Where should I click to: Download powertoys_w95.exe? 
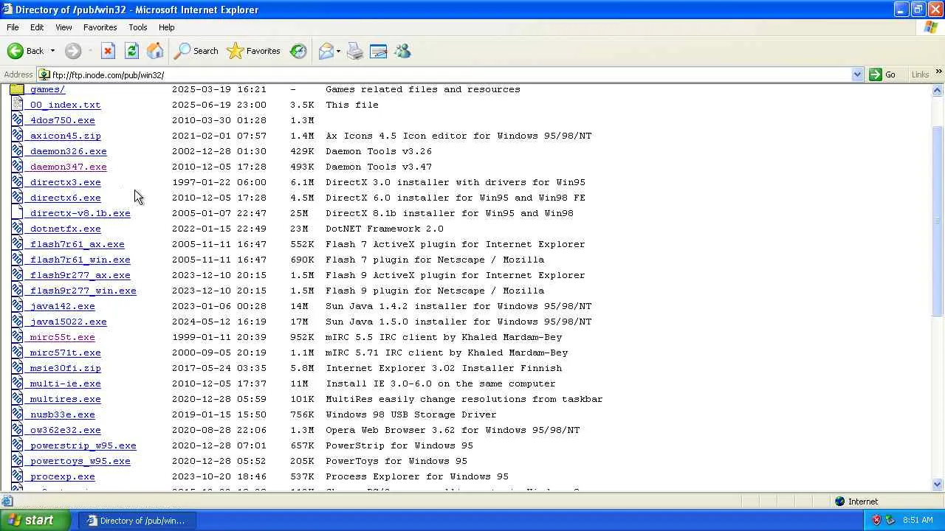(x=80, y=461)
